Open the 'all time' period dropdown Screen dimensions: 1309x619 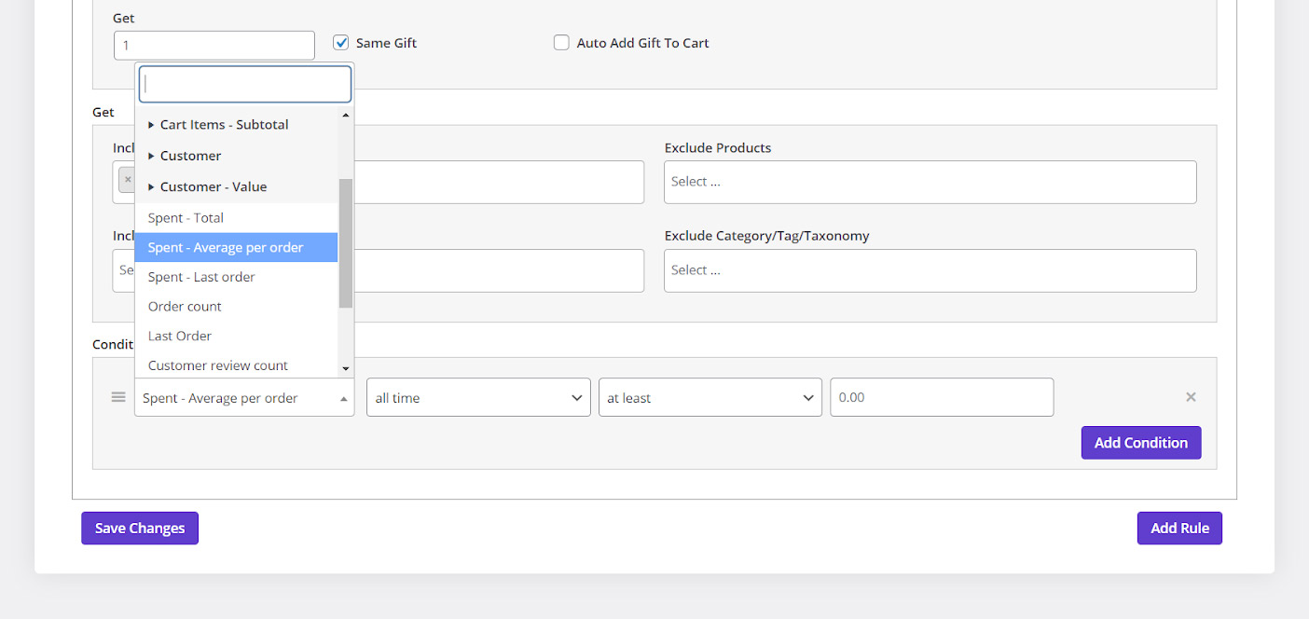[478, 397]
